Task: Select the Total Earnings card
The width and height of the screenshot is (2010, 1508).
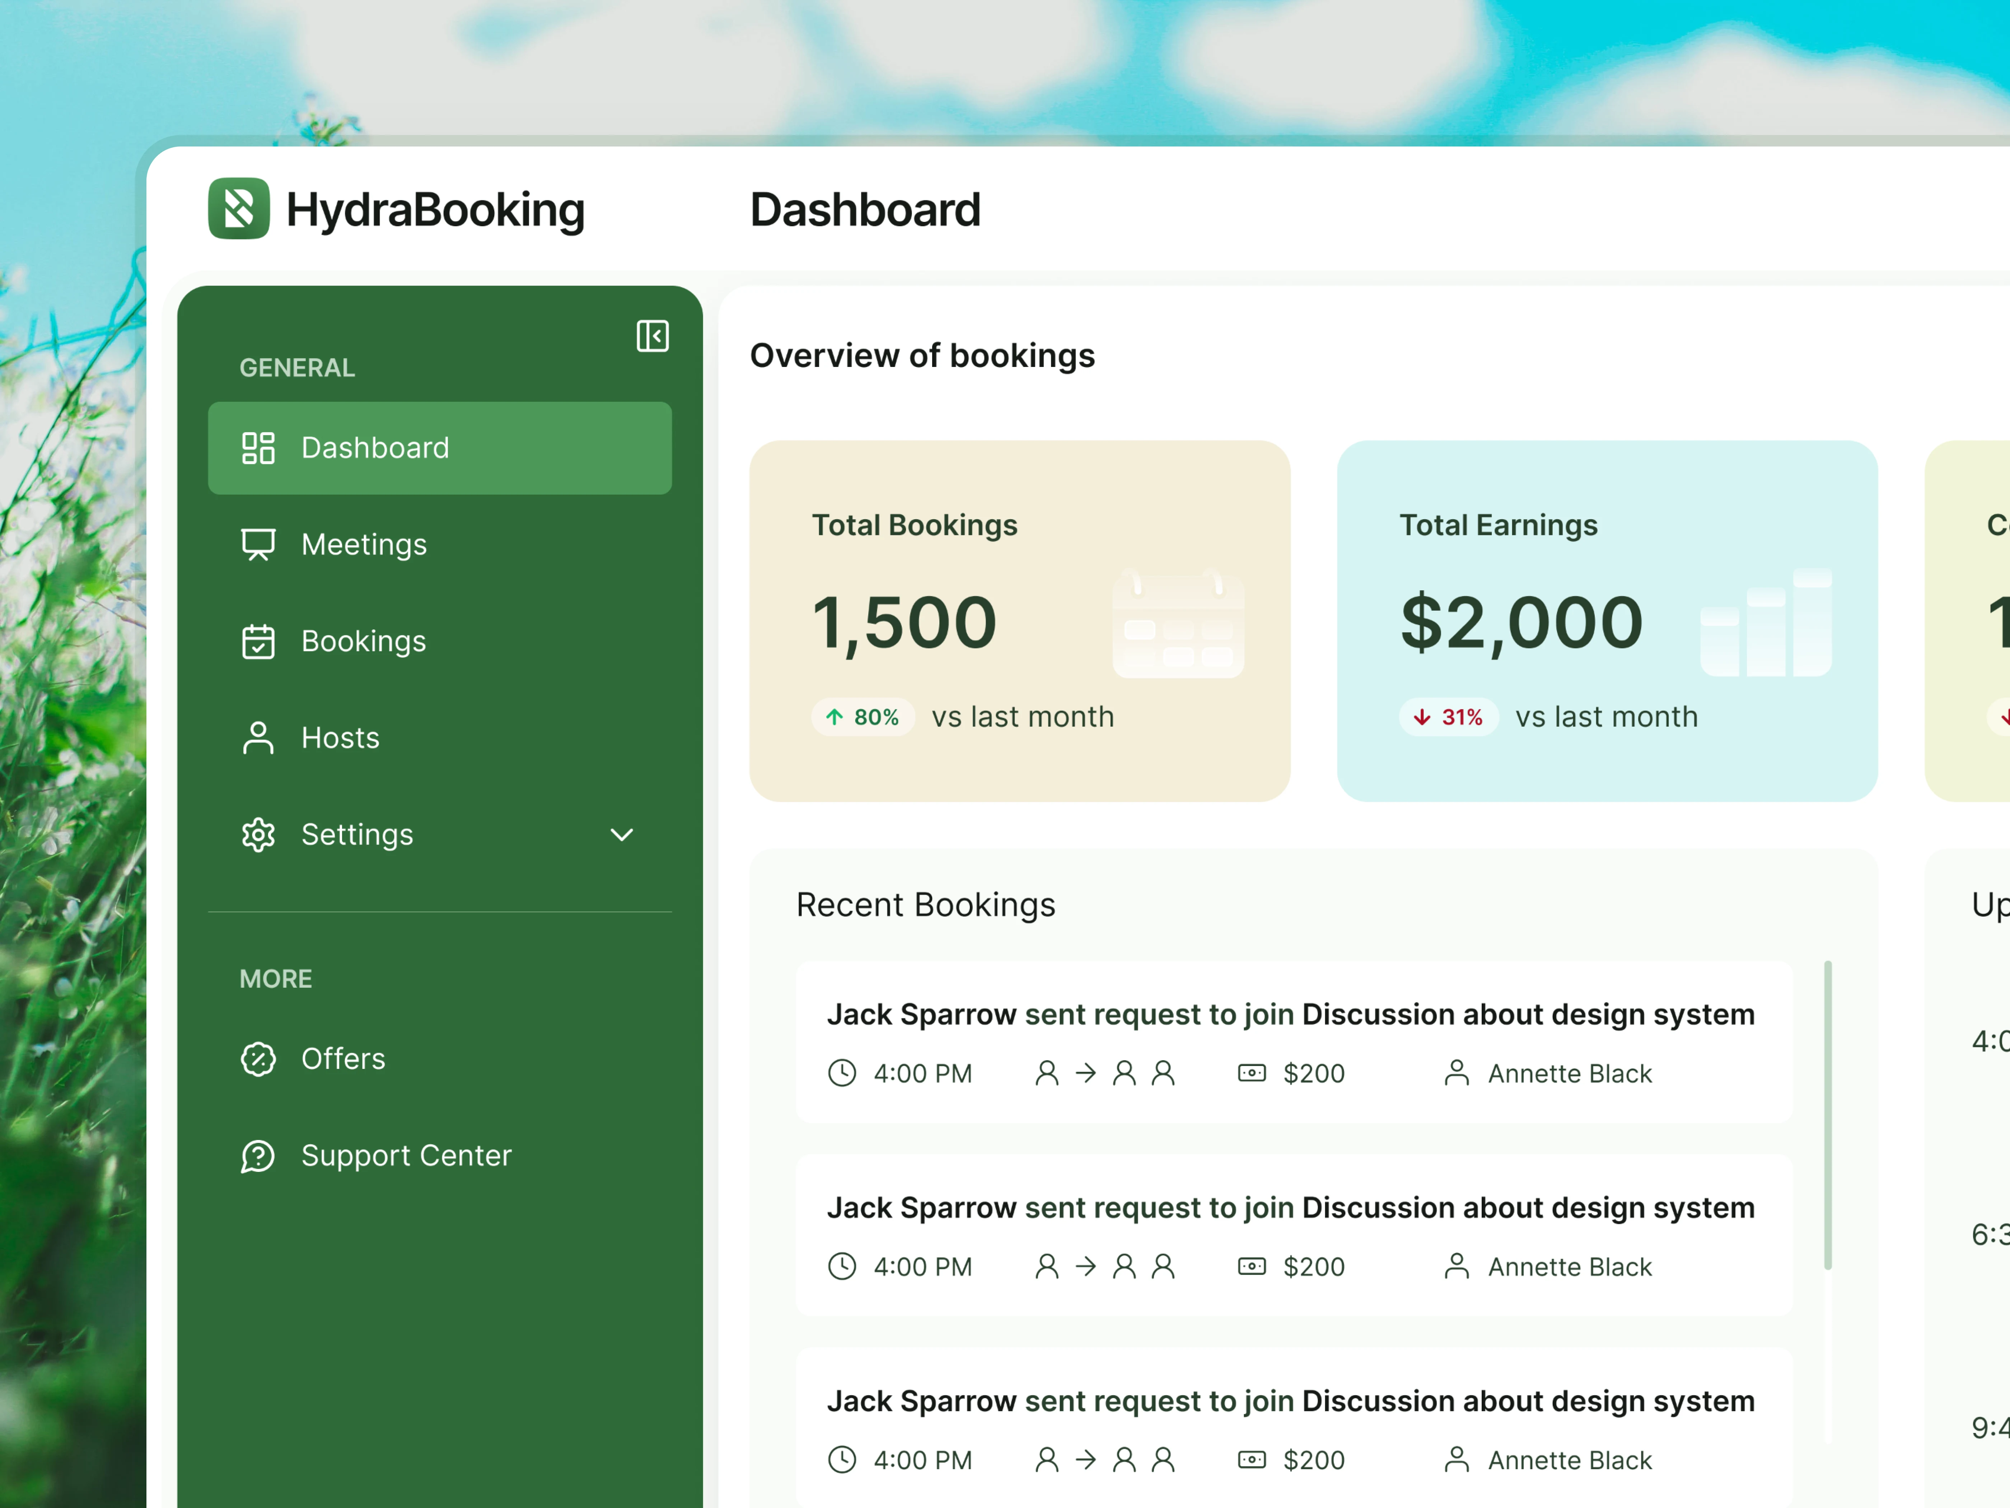Action: click(1607, 621)
